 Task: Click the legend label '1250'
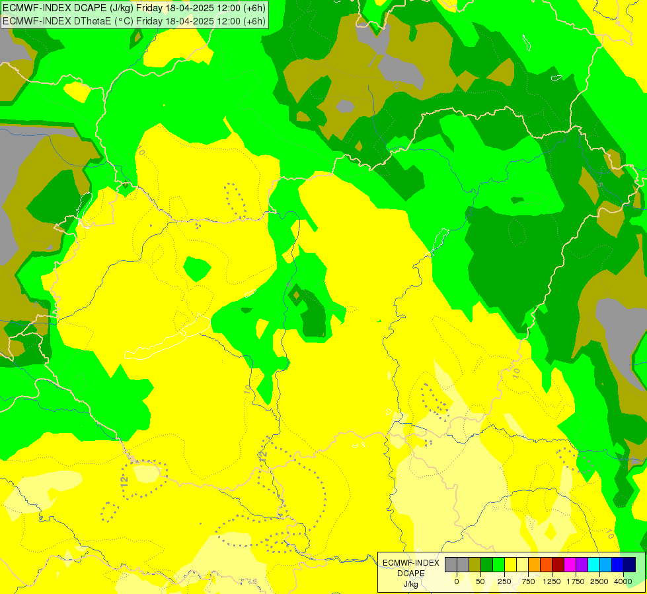552,581
